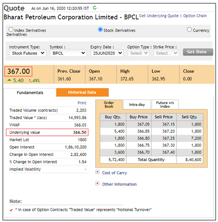Click Buy Price cell 367.05
Image resolution: width=218 pixels, height=222 pixels.
143,124
